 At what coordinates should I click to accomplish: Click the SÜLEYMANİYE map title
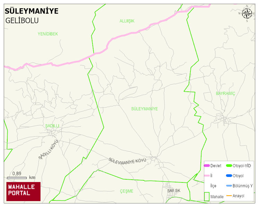(x=32, y=11)
